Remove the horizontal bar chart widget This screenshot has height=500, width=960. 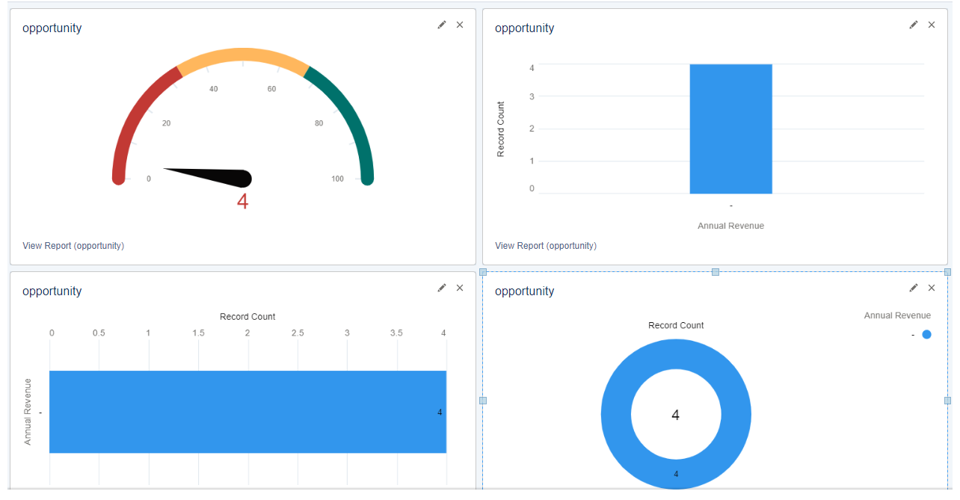[x=460, y=288]
